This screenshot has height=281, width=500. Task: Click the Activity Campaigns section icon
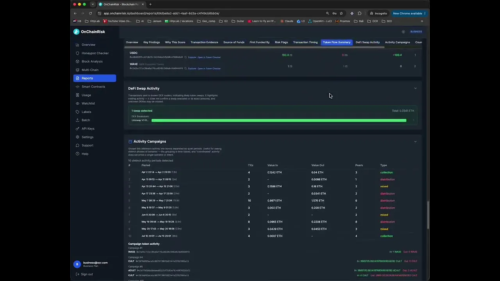(130, 142)
